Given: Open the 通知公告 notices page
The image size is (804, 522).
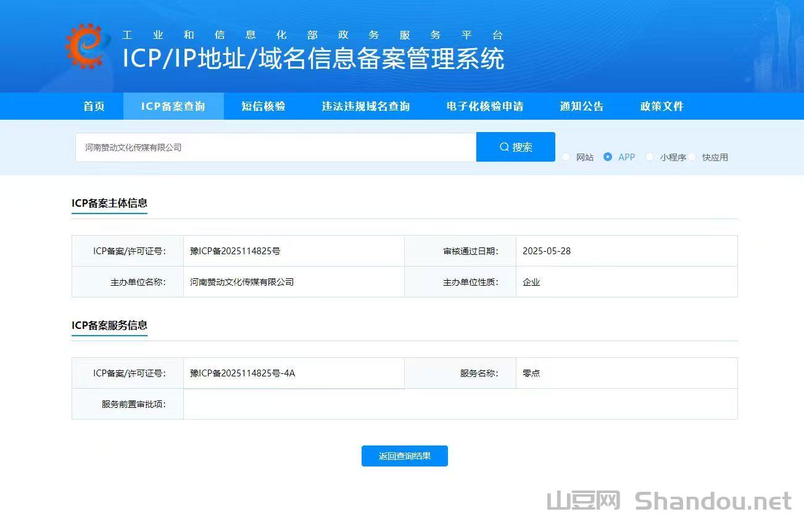Looking at the screenshot, I should pyautogui.click(x=582, y=106).
